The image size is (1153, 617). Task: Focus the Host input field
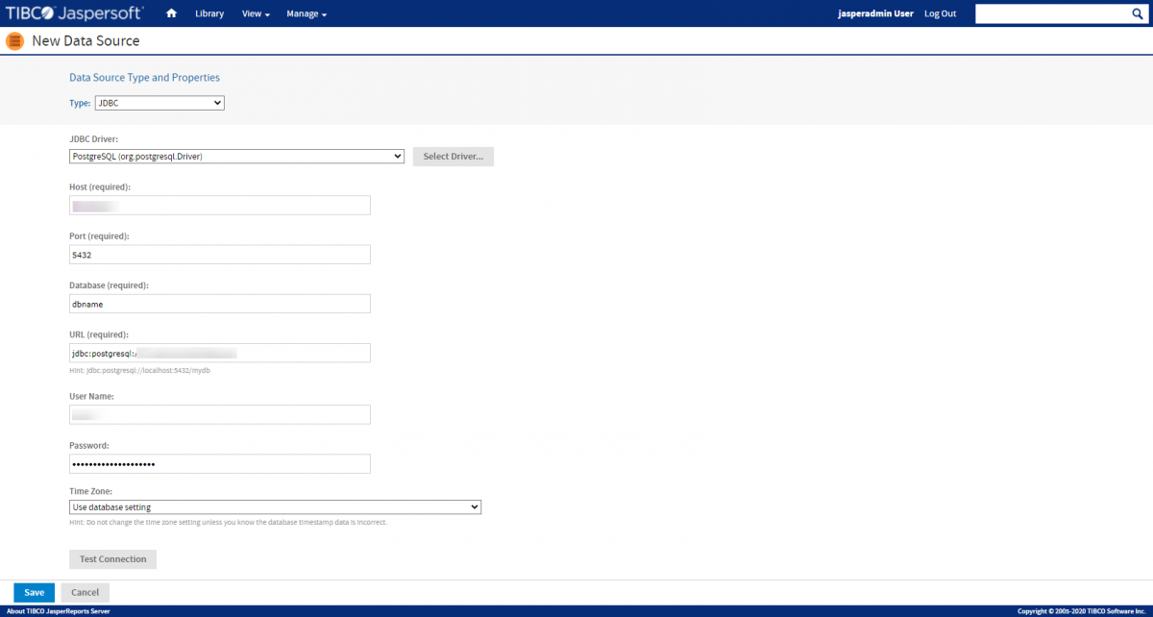pos(220,205)
